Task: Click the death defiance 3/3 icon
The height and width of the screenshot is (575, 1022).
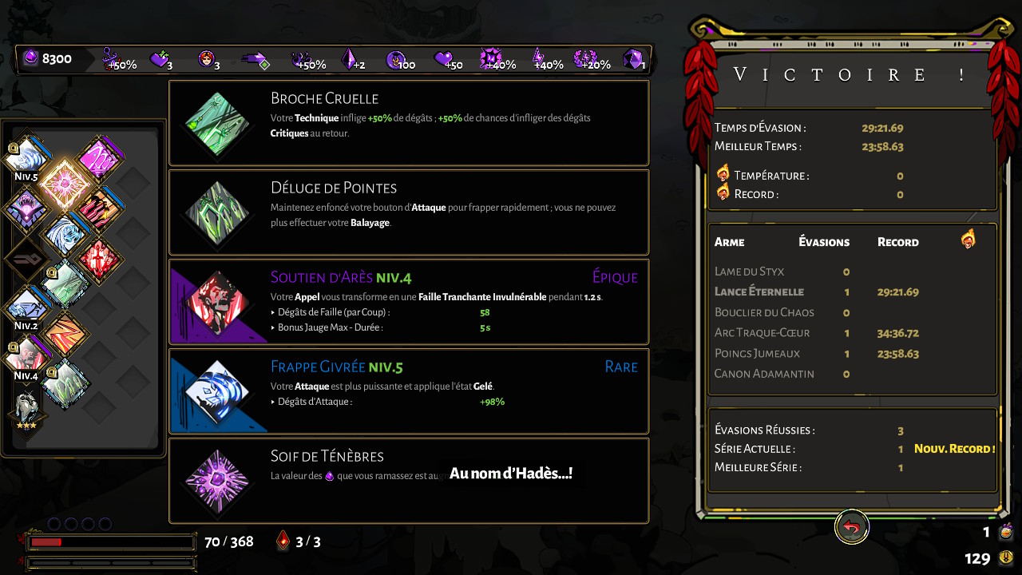Action: (x=283, y=541)
